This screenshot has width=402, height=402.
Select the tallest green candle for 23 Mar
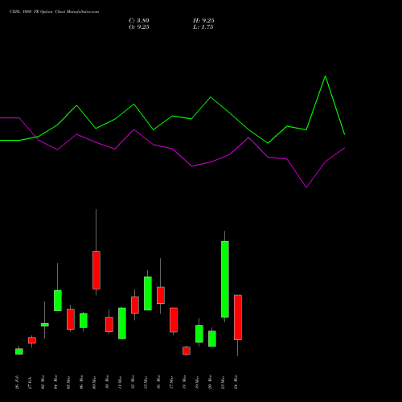click(x=225, y=279)
